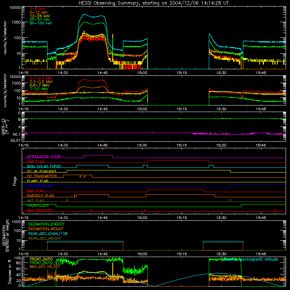Click the geomagnetic latitude legend label

(x=250, y=259)
